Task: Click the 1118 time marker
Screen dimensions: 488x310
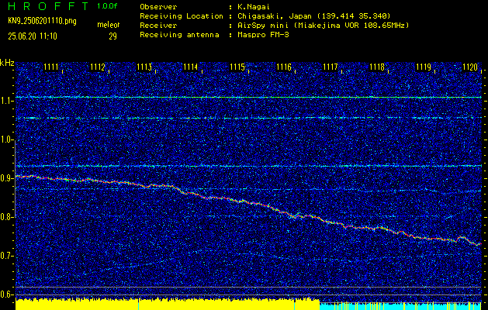Action: tap(377, 67)
